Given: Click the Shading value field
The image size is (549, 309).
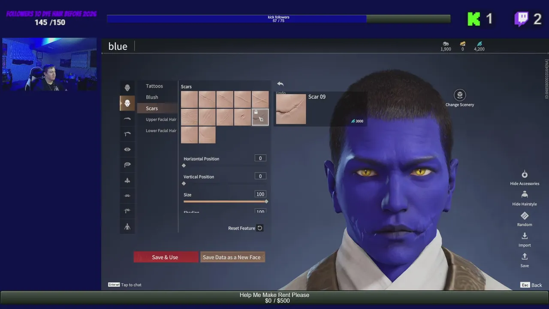Looking at the screenshot, I should click(x=260, y=211).
